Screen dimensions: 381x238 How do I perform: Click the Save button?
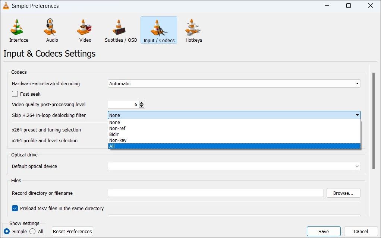pyautogui.click(x=324, y=231)
